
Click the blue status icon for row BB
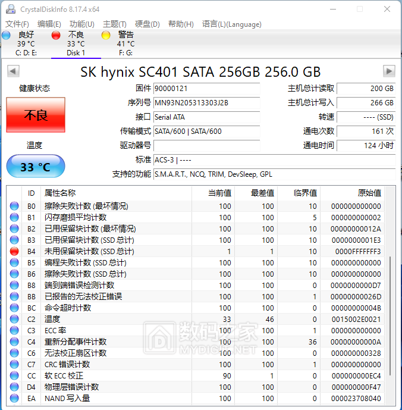(x=14, y=296)
